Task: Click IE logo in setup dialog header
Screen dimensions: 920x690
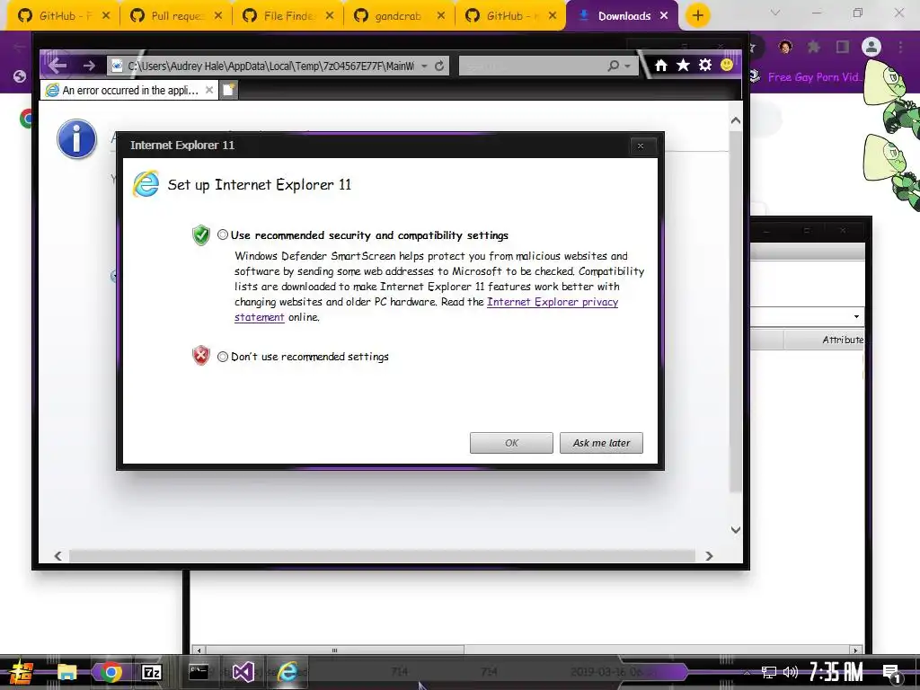Action: 146,183
